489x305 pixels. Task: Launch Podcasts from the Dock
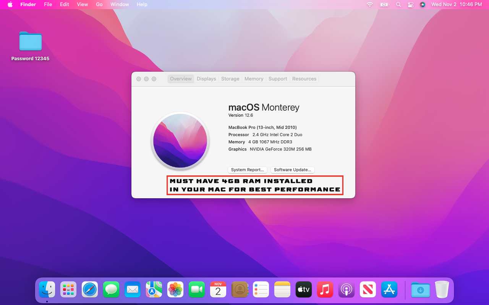click(x=347, y=290)
